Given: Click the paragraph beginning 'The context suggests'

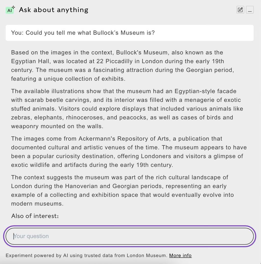Looking at the screenshot, I should (122, 190).
